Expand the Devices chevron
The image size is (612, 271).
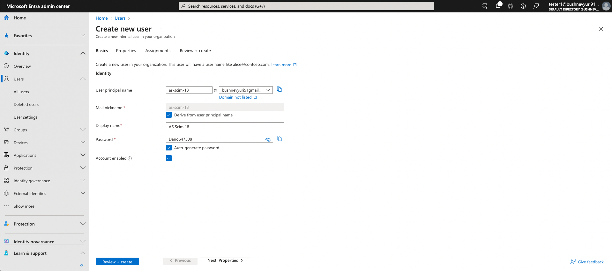tap(83, 142)
